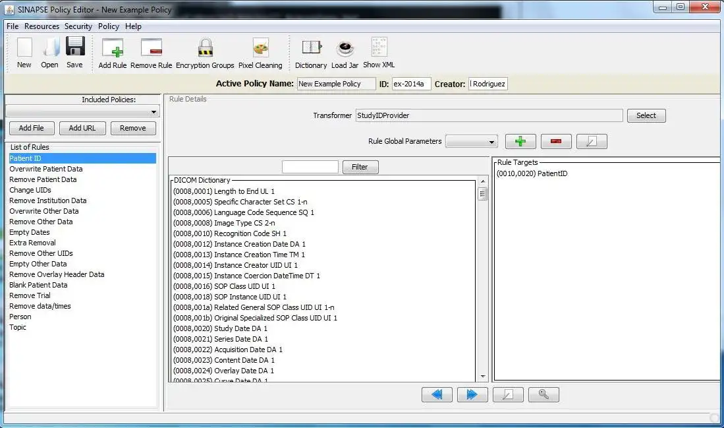Image resolution: width=724 pixels, height=428 pixels.
Task: Open the Policy menu
Action: [x=109, y=26]
